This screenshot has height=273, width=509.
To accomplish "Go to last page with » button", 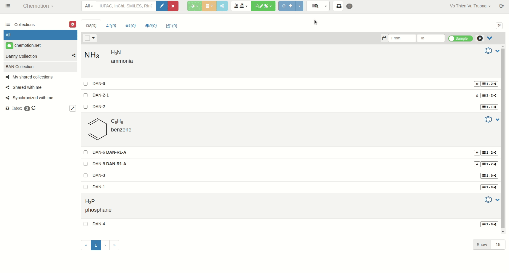I will (x=114, y=245).
